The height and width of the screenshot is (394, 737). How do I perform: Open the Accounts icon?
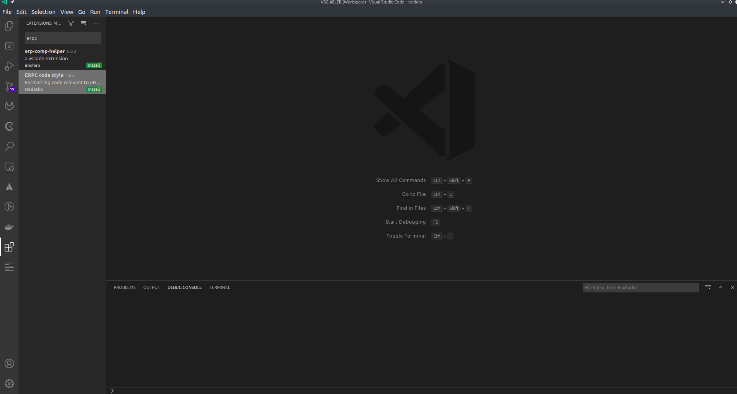[9, 363]
